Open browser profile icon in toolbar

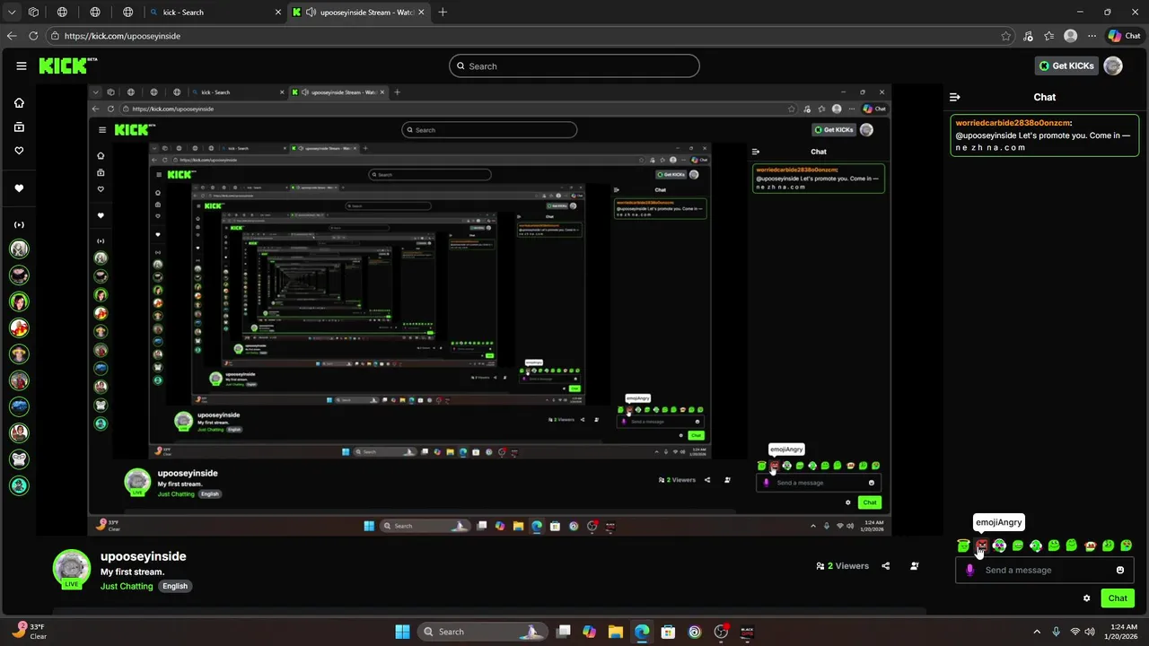(1070, 36)
